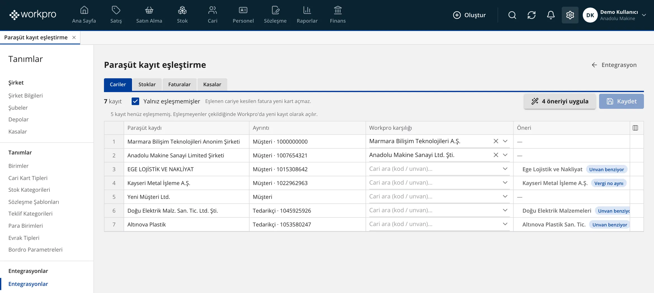Image resolution: width=654 pixels, height=293 pixels.
Task: Close the Paraşüt kayıt eşleştirme tab
Action: [x=74, y=37]
